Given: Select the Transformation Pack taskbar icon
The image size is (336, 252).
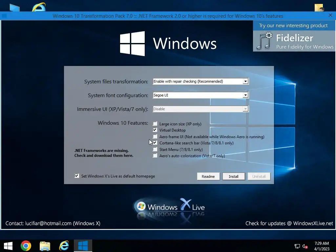Looking at the screenshot, I should 83,246.
